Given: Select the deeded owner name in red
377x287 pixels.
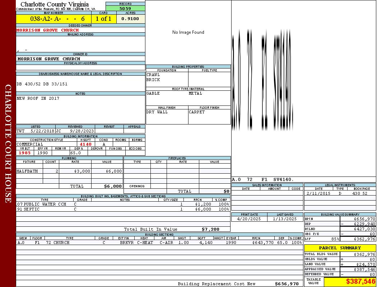Looking at the screenshot, I should [x=47, y=30].
